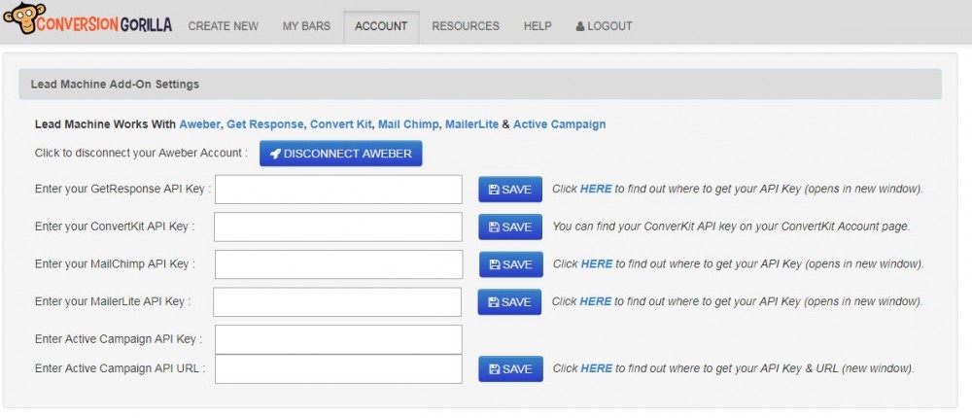
Task: Focus the GetResponse API Key field
Action: tap(338, 190)
